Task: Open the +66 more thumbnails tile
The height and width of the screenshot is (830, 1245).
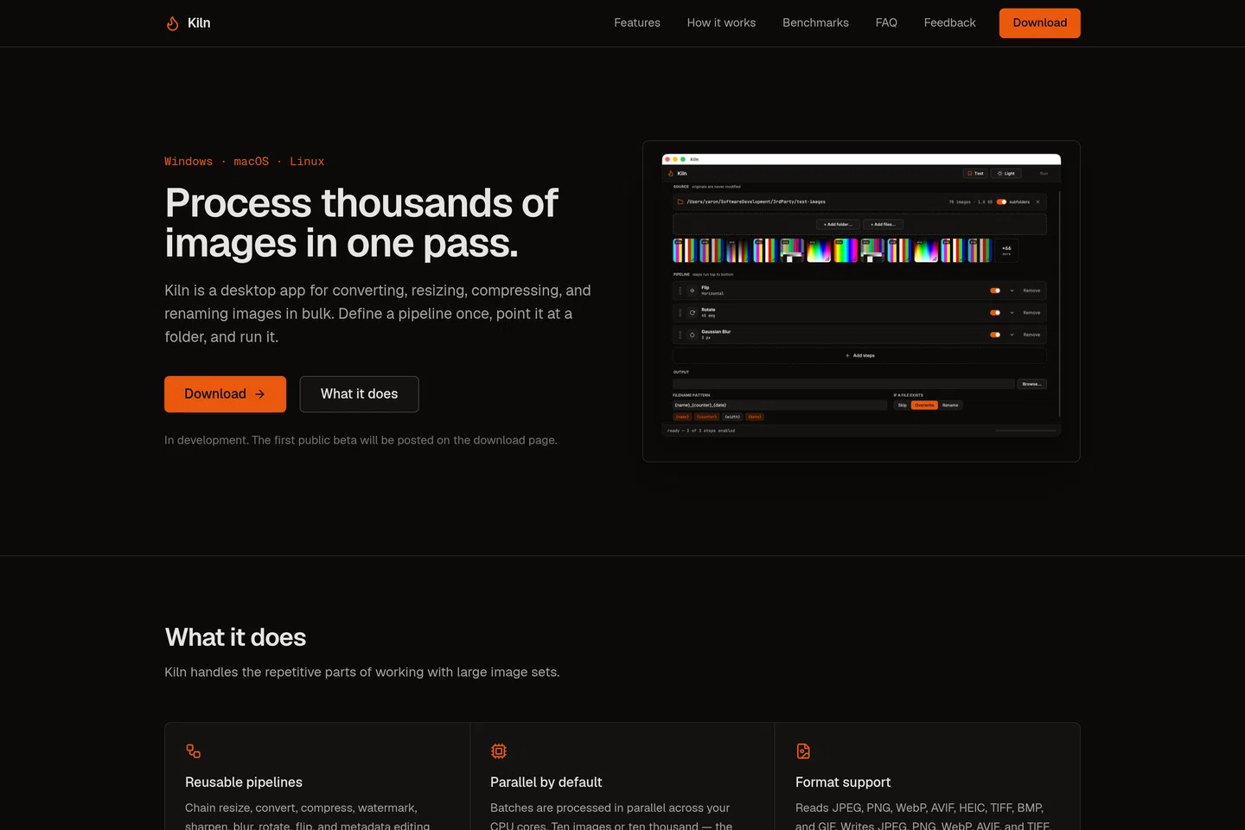Action: coord(1006,250)
